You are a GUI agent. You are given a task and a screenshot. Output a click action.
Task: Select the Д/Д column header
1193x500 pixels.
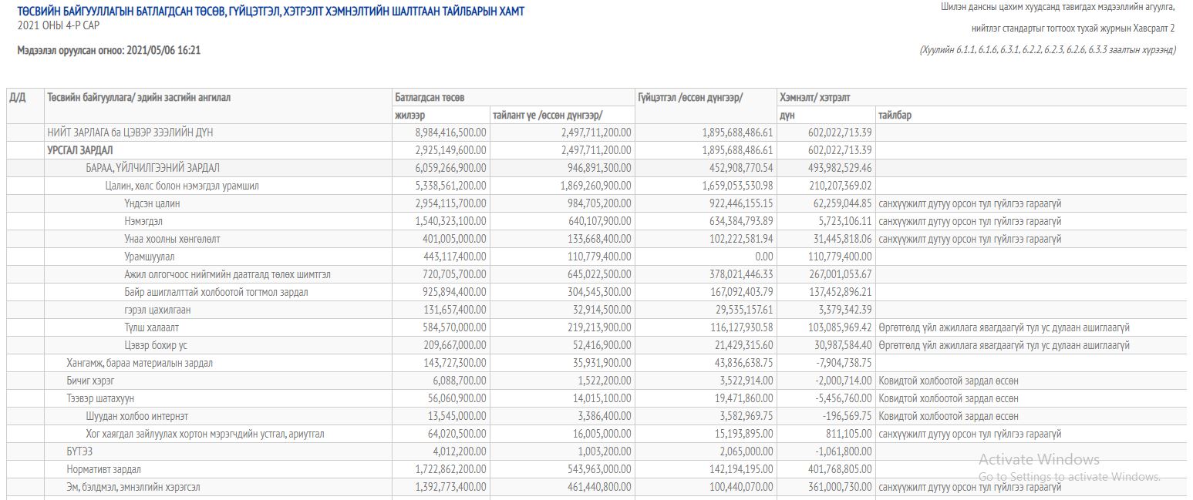(x=17, y=97)
